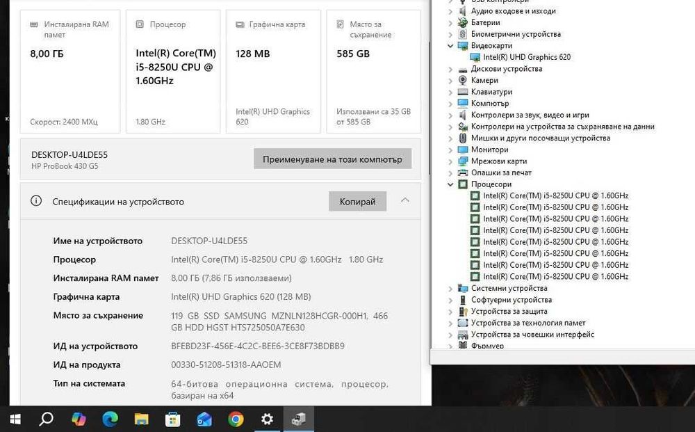The height and width of the screenshot is (432, 695).
Task: Click device ID BFEBD23F-456E-4C2C-BEE6-3CE8F73BDBB9
Action: coord(258,346)
